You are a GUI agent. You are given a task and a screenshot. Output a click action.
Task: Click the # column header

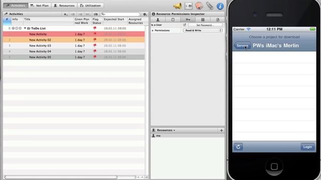pos(7,21)
